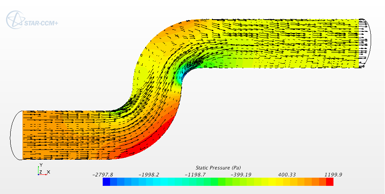Click the Y axis label of the triad
The image size is (385, 194).
(41, 165)
